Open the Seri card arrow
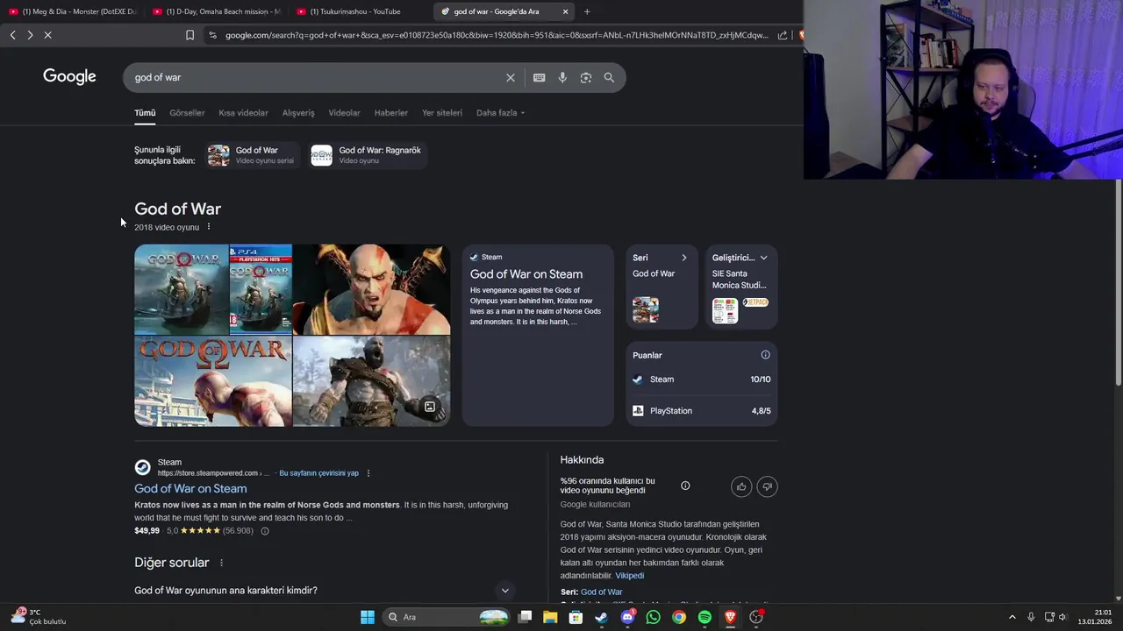The height and width of the screenshot is (631, 1123). pyautogui.click(x=684, y=258)
